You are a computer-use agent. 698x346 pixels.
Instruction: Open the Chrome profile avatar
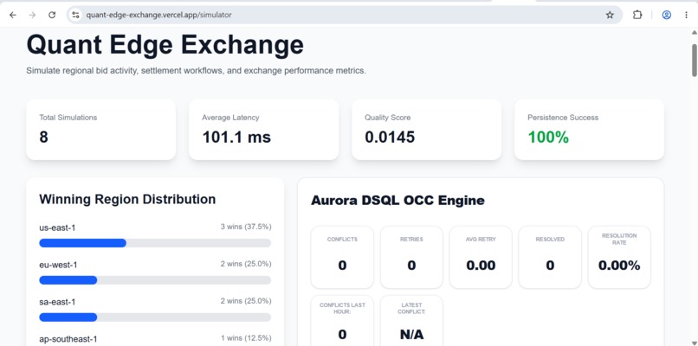667,15
